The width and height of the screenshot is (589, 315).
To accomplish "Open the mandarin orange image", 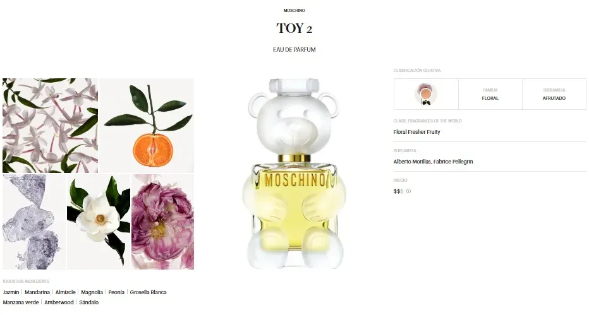I will (x=147, y=125).
